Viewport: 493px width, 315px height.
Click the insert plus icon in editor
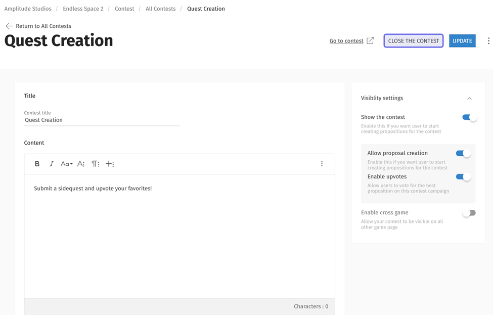click(x=110, y=164)
